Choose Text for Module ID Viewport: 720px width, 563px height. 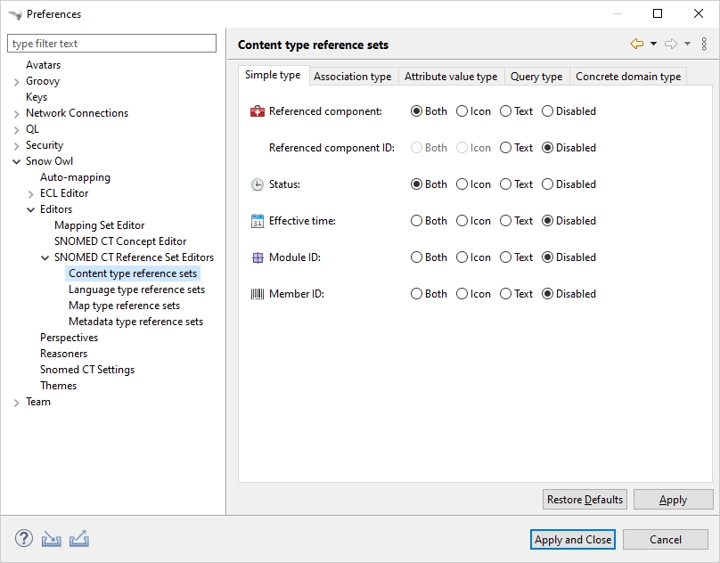[x=506, y=257]
